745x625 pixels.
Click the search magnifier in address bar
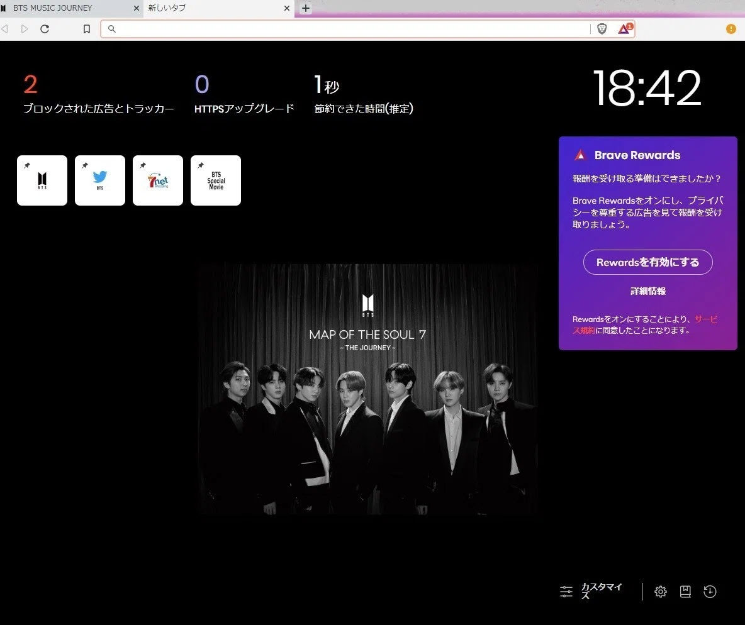(111, 29)
